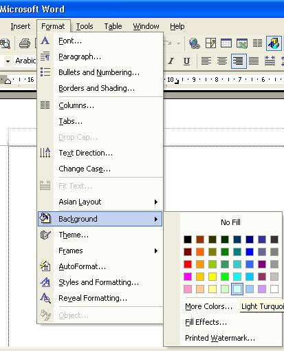Toggle italic formatting
The height and width of the screenshot is (351, 284).
click(171, 61)
